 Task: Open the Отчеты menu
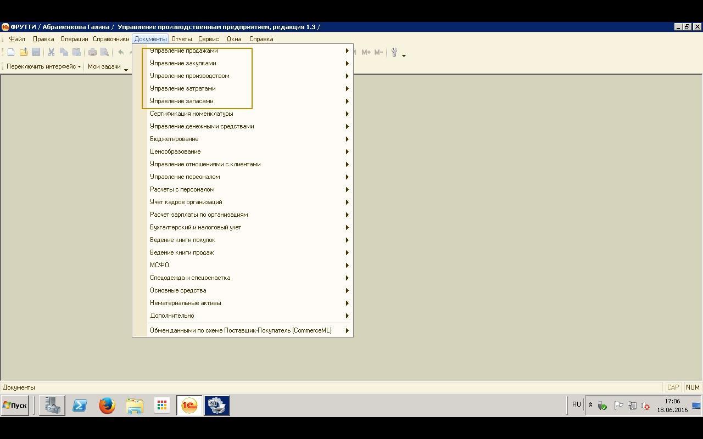(x=182, y=39)
